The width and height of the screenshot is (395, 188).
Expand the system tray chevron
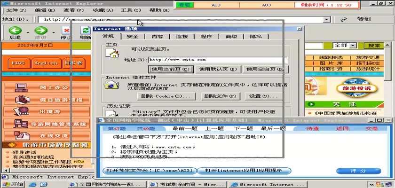coord(371,185)
